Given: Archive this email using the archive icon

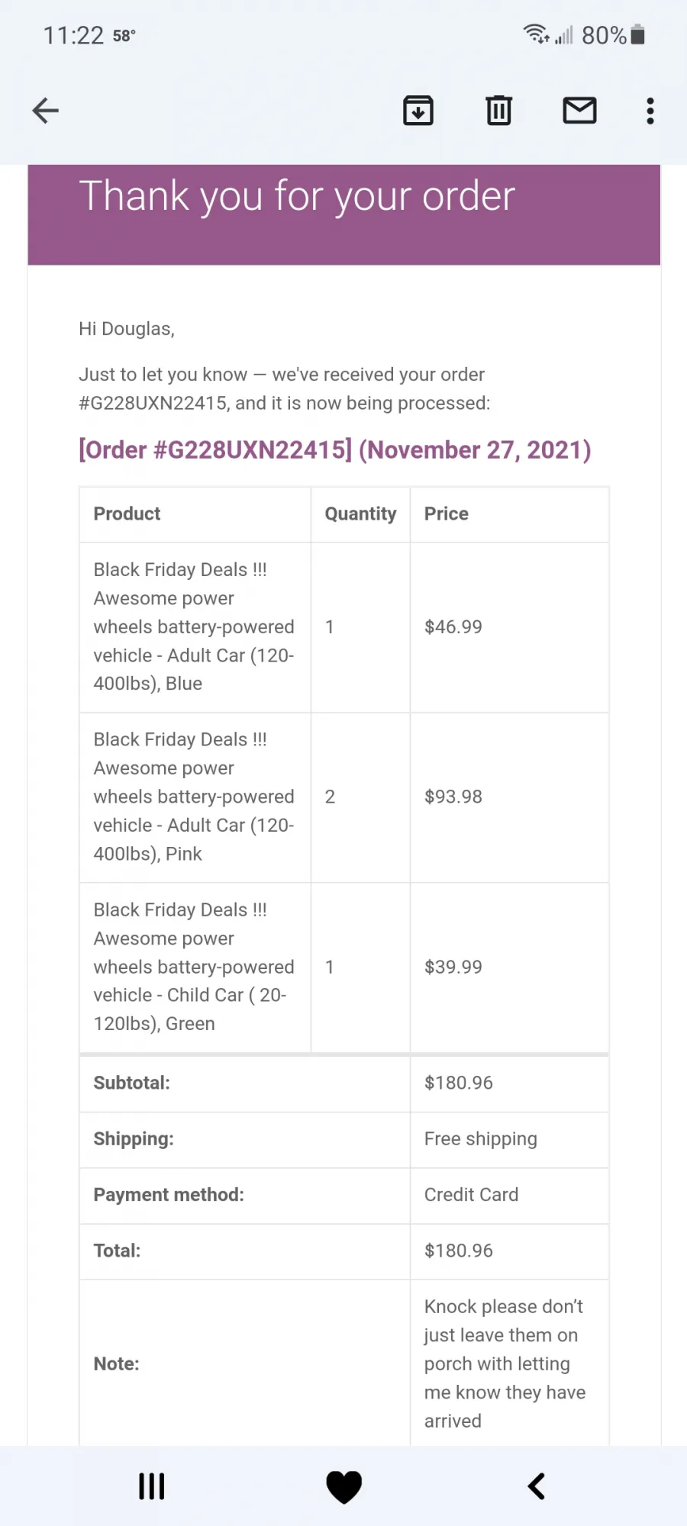Looking at the screenshot, I should (418, 111).
